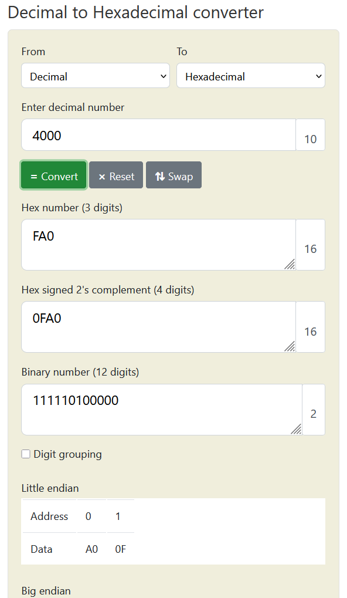Open the From conversion dropdown

coord(96,76)
